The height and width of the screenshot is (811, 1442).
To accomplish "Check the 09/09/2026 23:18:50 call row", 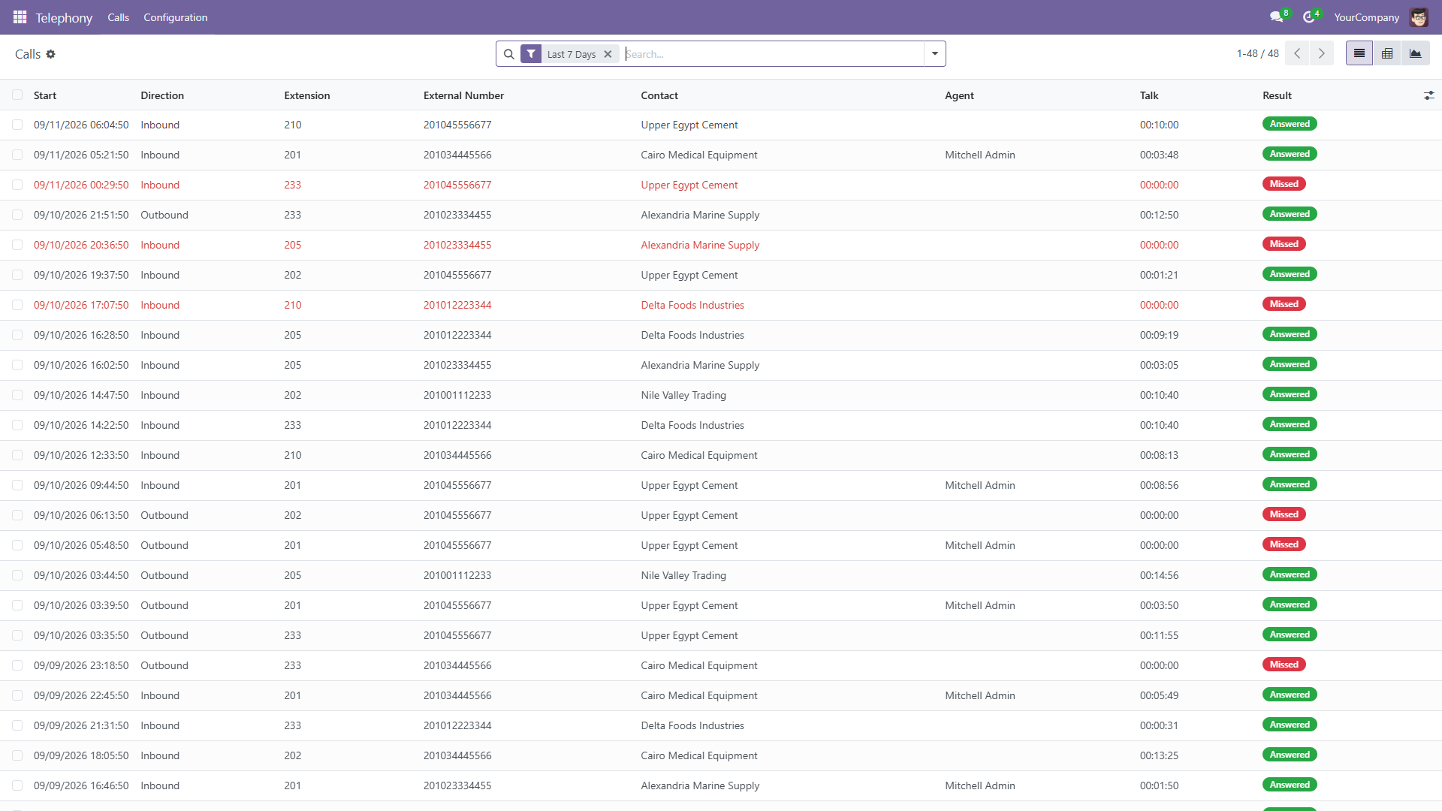I will 17,665.
